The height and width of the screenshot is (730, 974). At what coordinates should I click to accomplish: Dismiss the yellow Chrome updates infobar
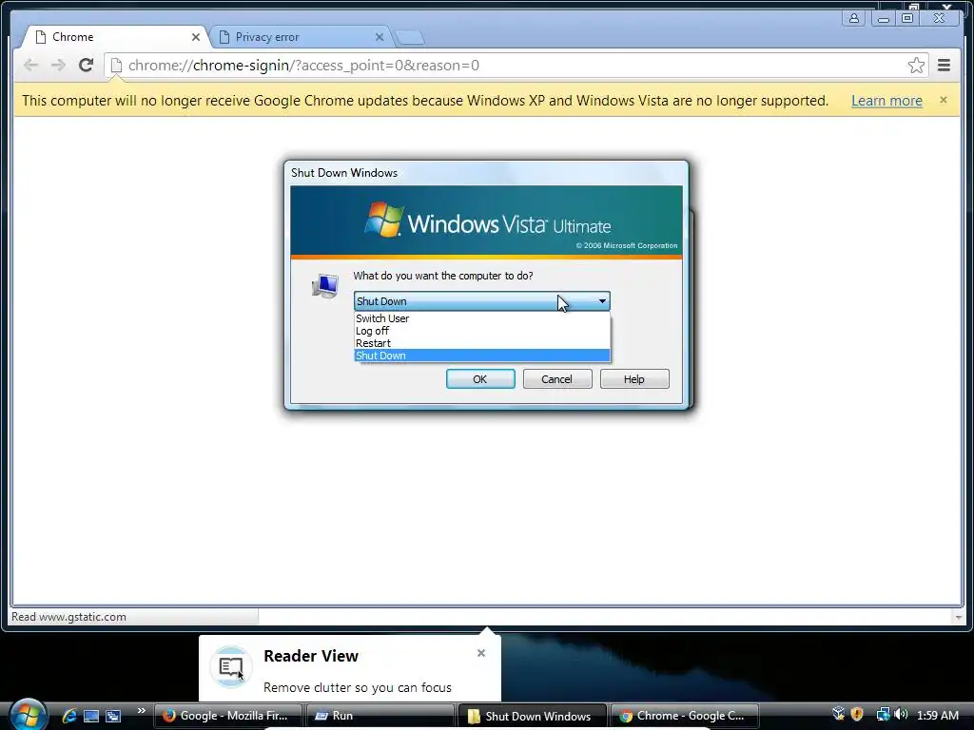click(x=944, y=100)
